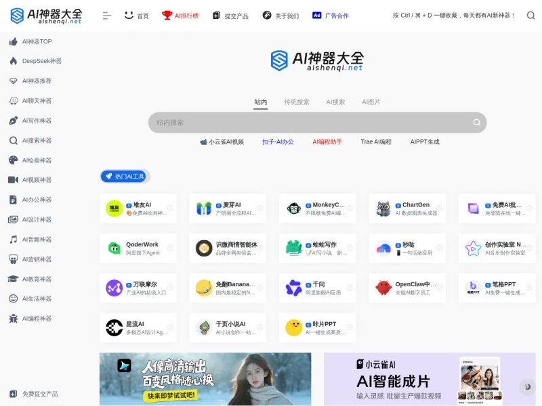The image size is (542, 406).
Task: Select the DeepSeek神器 flame icon
Action: point(13,61)
